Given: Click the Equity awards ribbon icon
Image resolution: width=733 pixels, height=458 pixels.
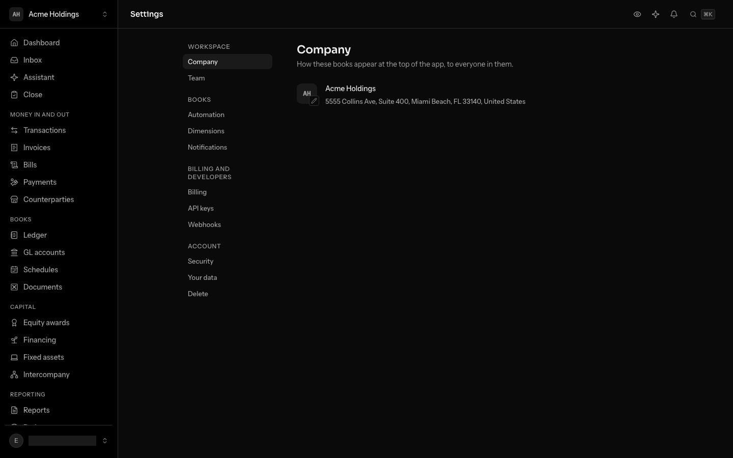Looking at the screenshot, I should (x=14, y=323).
